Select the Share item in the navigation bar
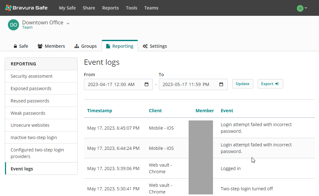The image size is (319, 196). point(89,8)
